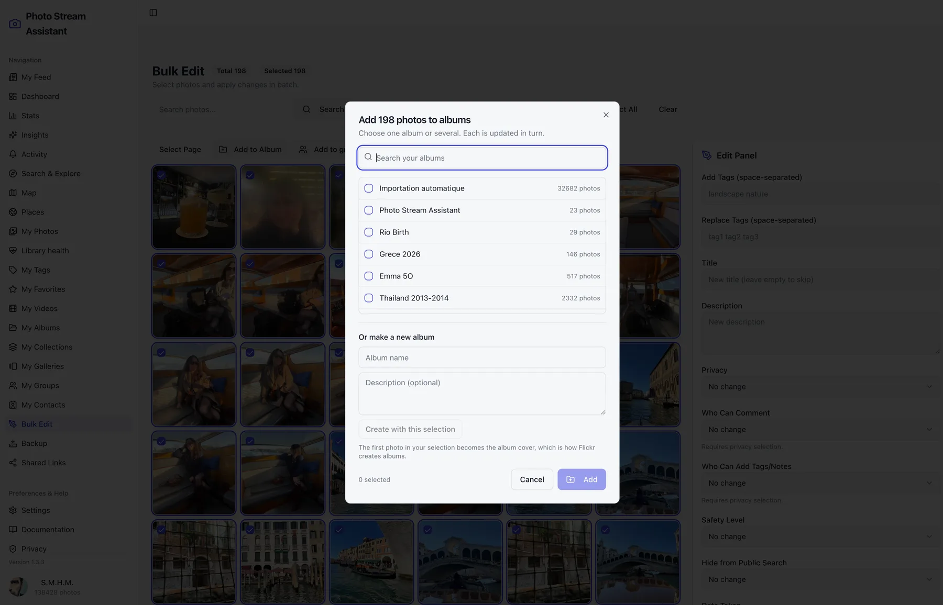Screen dimensions: 943x605
Task: Click the Cancel button
Action: 532,479
